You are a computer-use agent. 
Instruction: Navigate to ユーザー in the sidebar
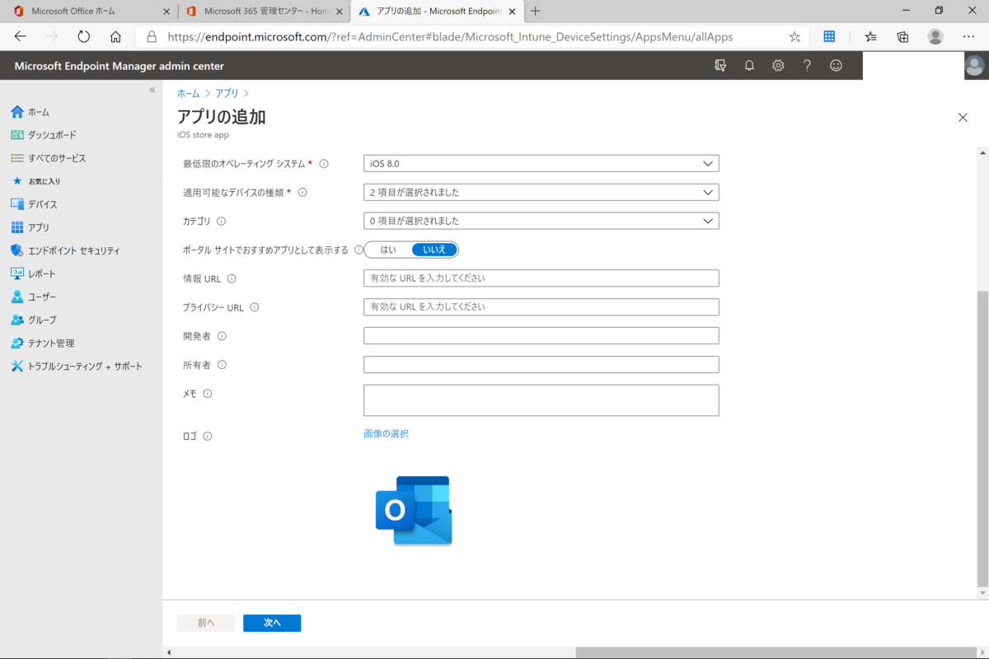tap(42, 297)
